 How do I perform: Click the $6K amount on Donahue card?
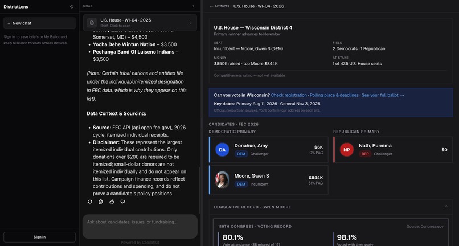(x=318, y=147)
